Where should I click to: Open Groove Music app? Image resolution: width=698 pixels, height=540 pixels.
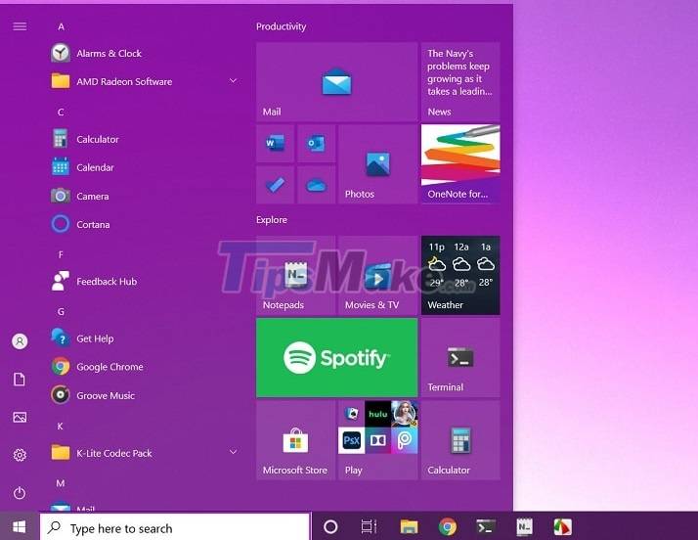tap(145, 395)
